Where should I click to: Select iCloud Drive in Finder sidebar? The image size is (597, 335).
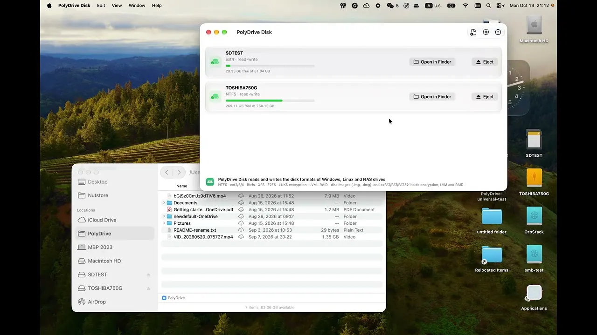115,220
